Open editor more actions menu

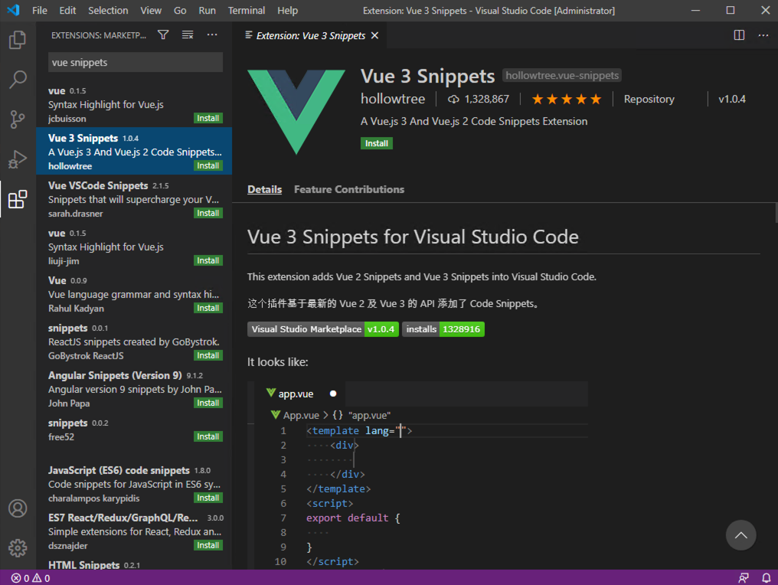pyautogui.click(x=763, y=35)
